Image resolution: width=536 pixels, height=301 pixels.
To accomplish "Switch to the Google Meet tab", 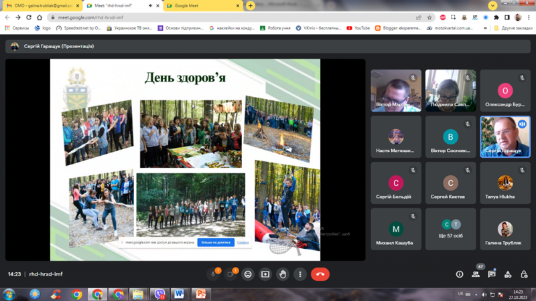I will [x=203, y=6].
